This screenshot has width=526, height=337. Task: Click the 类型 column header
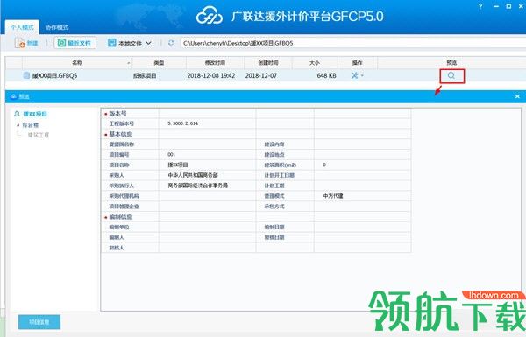[159, 63]
